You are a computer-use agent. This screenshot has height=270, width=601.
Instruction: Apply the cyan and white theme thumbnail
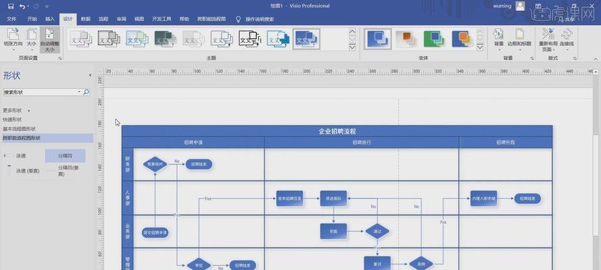(x=279, y=39)
